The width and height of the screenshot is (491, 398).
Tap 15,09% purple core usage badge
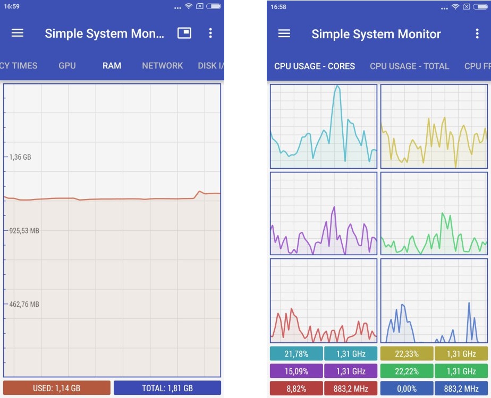tap(296, 371)
